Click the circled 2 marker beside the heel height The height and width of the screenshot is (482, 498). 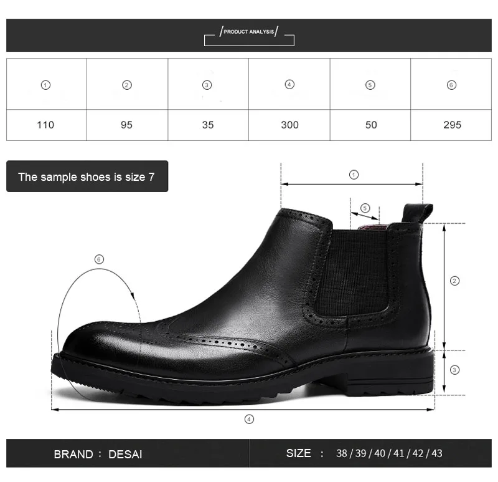[x=454, y=281]
